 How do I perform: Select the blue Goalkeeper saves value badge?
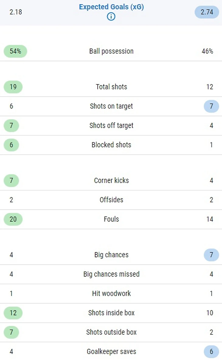pos(211,352)
